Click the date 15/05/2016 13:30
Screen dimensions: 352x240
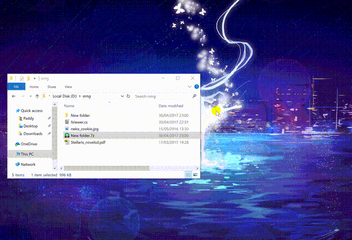tap(174, 129)
